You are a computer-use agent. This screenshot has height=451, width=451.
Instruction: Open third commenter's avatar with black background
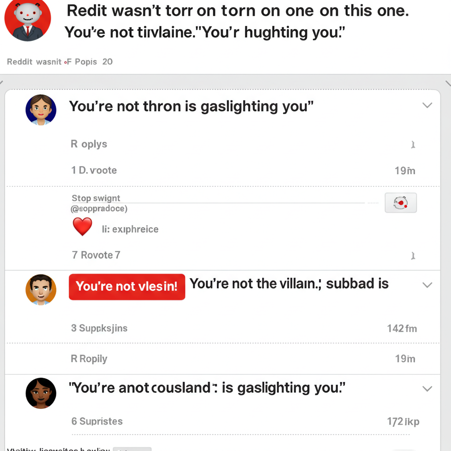41,393
